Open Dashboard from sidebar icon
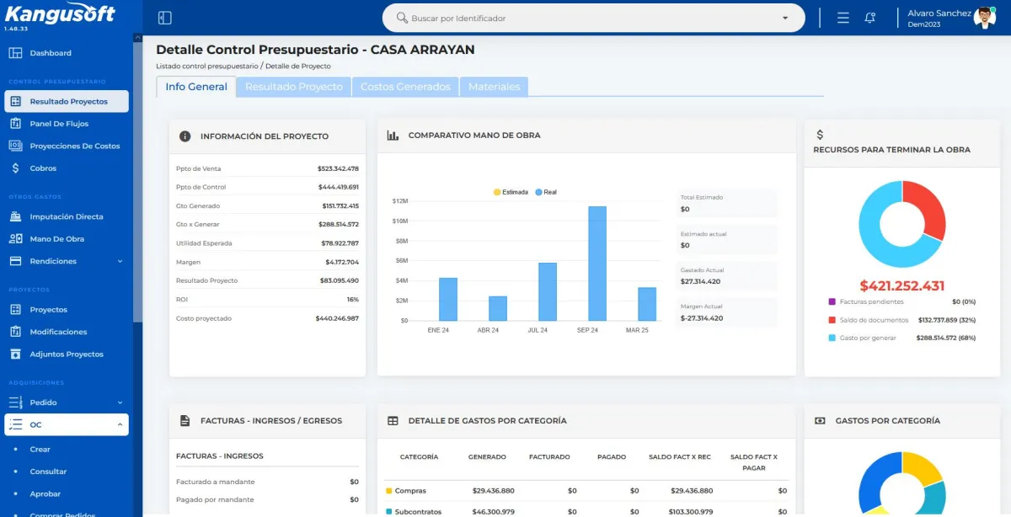 click(15, 53)
